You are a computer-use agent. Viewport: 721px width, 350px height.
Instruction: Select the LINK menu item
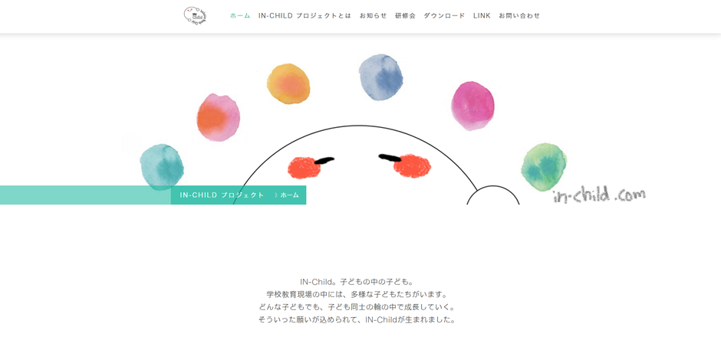(x=482, y=15)
